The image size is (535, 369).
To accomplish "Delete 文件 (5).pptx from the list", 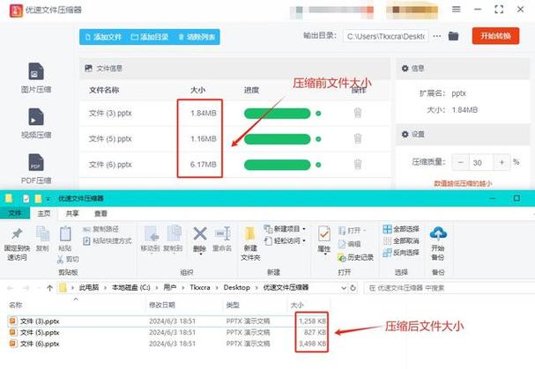I will tap(358, 138).
